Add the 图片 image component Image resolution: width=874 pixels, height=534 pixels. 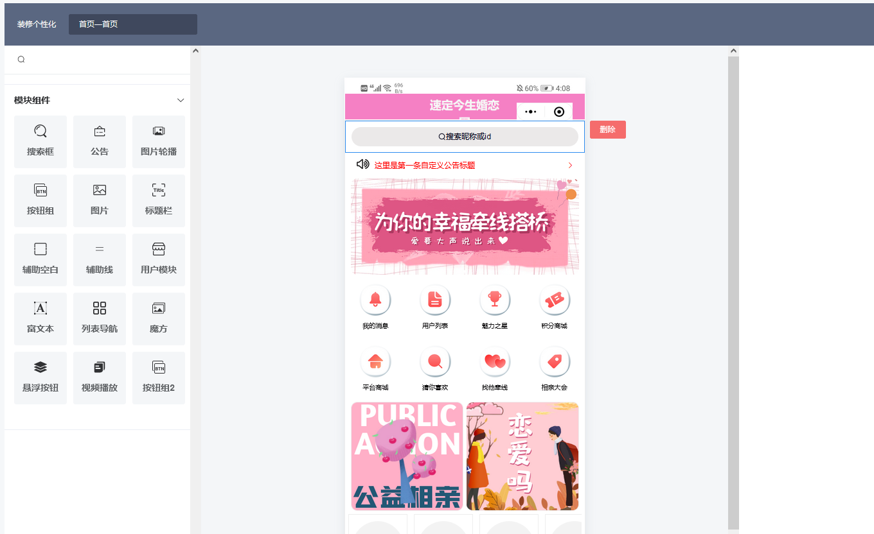pyautogui.click(x=100, y=201)
